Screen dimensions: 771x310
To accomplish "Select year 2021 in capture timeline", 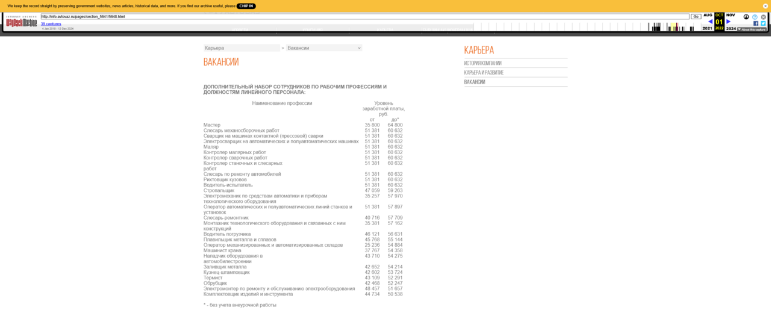I will (708, 28).
